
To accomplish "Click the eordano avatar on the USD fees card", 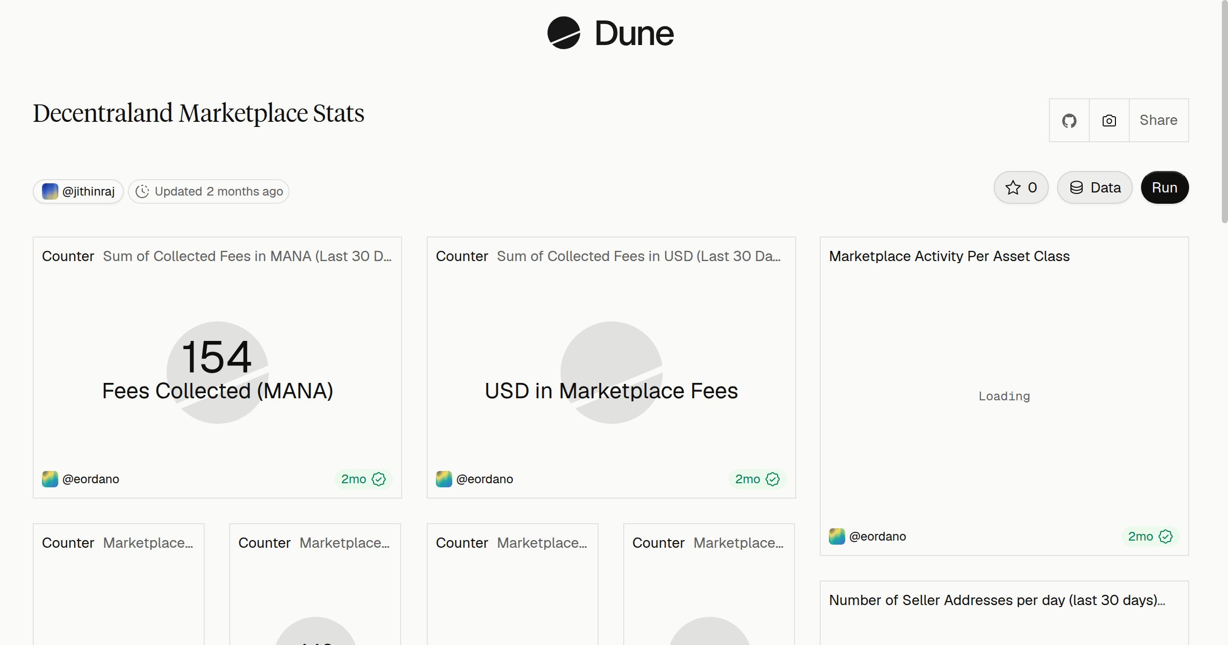I will point(444,479).
